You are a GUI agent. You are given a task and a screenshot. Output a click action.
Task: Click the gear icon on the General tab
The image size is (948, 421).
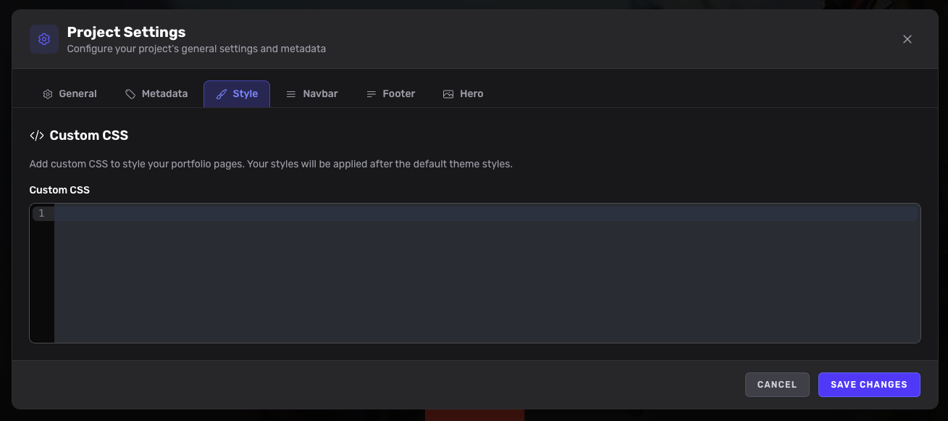click(48, 93)
